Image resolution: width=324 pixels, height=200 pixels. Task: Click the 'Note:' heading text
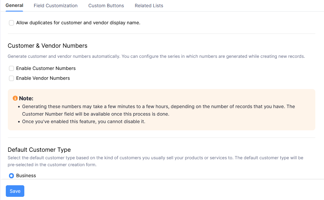click(x=26, y=99)
